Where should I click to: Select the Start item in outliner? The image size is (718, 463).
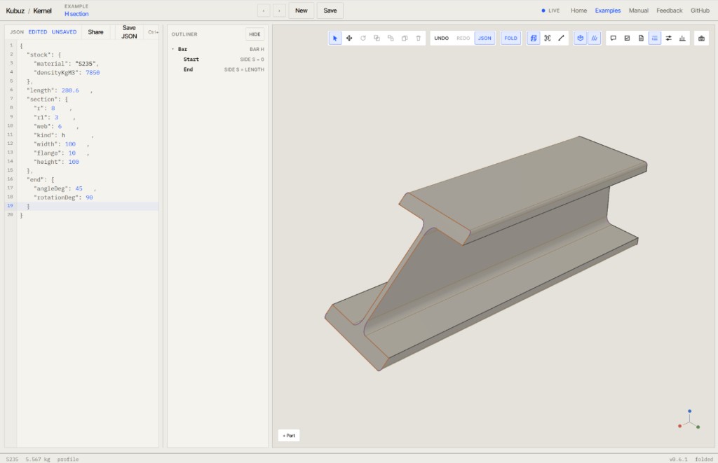coord(218,60)
